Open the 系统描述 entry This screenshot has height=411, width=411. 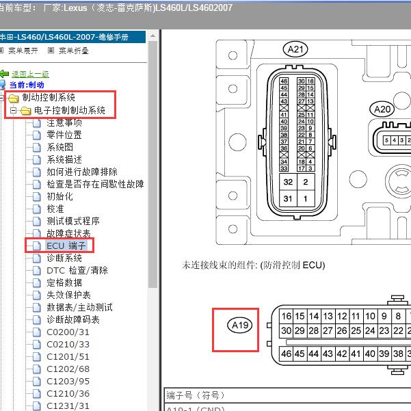(64, 159)
